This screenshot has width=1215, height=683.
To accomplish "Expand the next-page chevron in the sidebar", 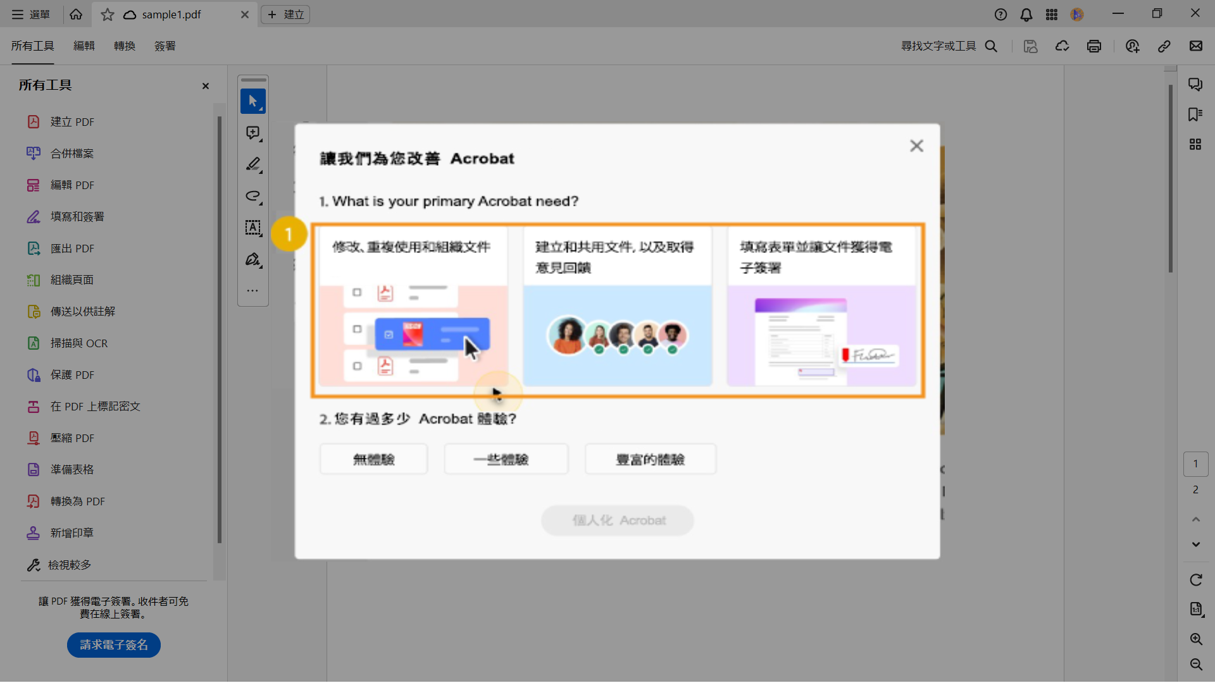I will pyautogui.click(x=1195, y=545).
